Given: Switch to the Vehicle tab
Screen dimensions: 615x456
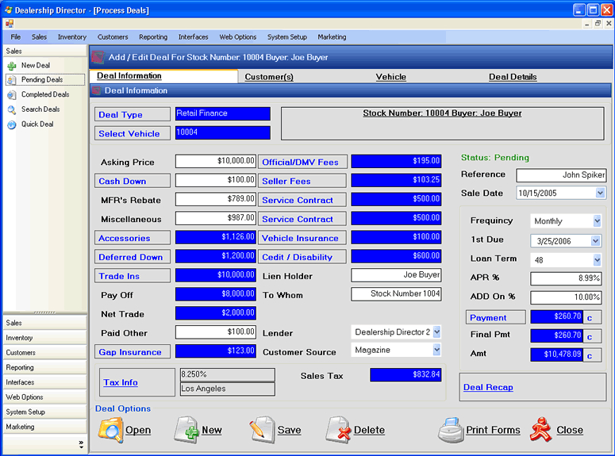Looking at the screenshot, I should pos(390,77).
